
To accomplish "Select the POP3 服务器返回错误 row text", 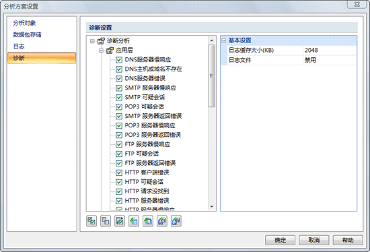I will pyautogui.click(x=153, y=135).
